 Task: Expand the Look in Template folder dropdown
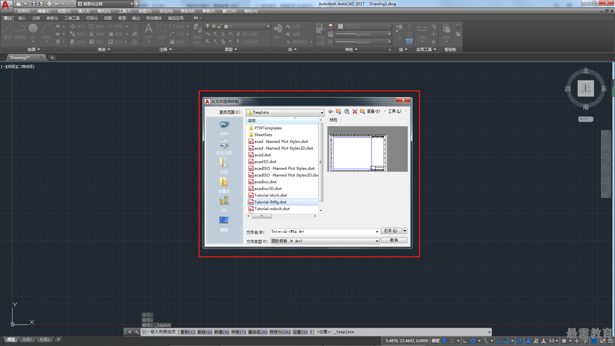(322, 112)
